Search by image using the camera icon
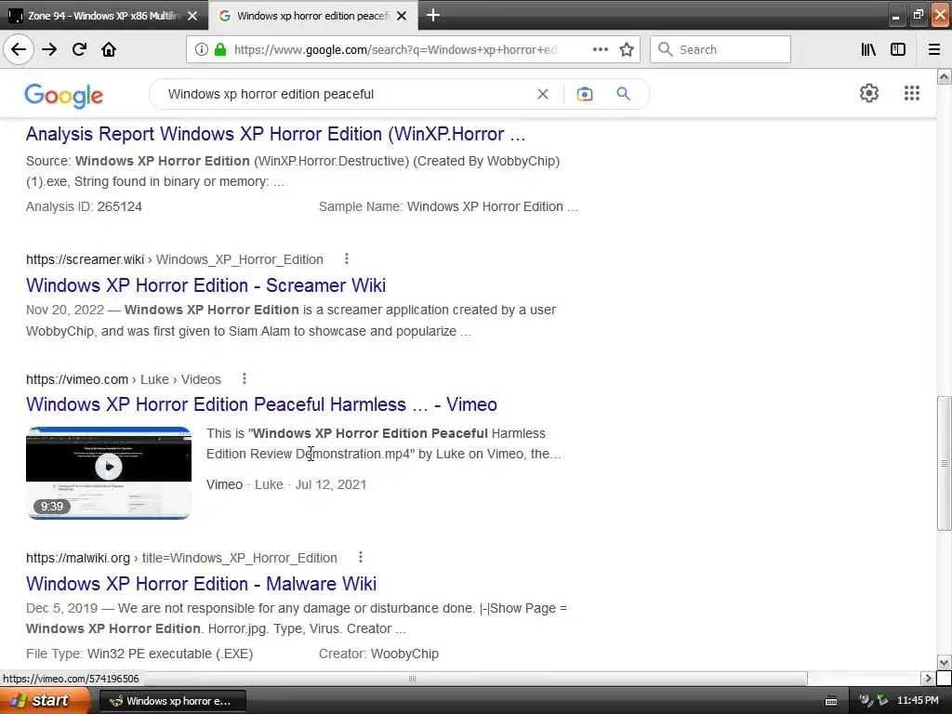The width and height of the screenshot is (952, 714). [x=584, y=94]
